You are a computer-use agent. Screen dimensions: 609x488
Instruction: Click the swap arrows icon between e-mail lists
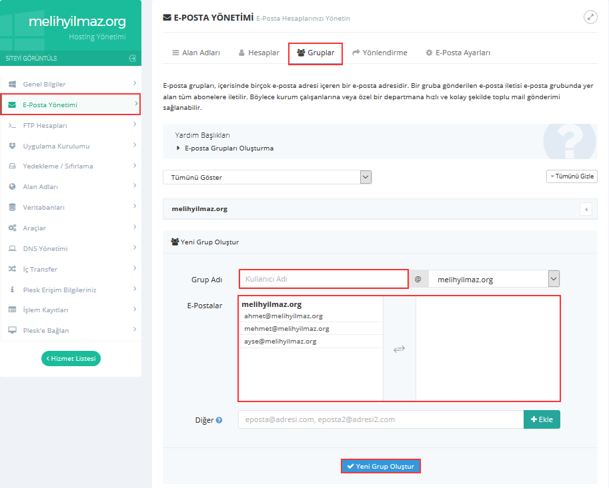(399, 349)
